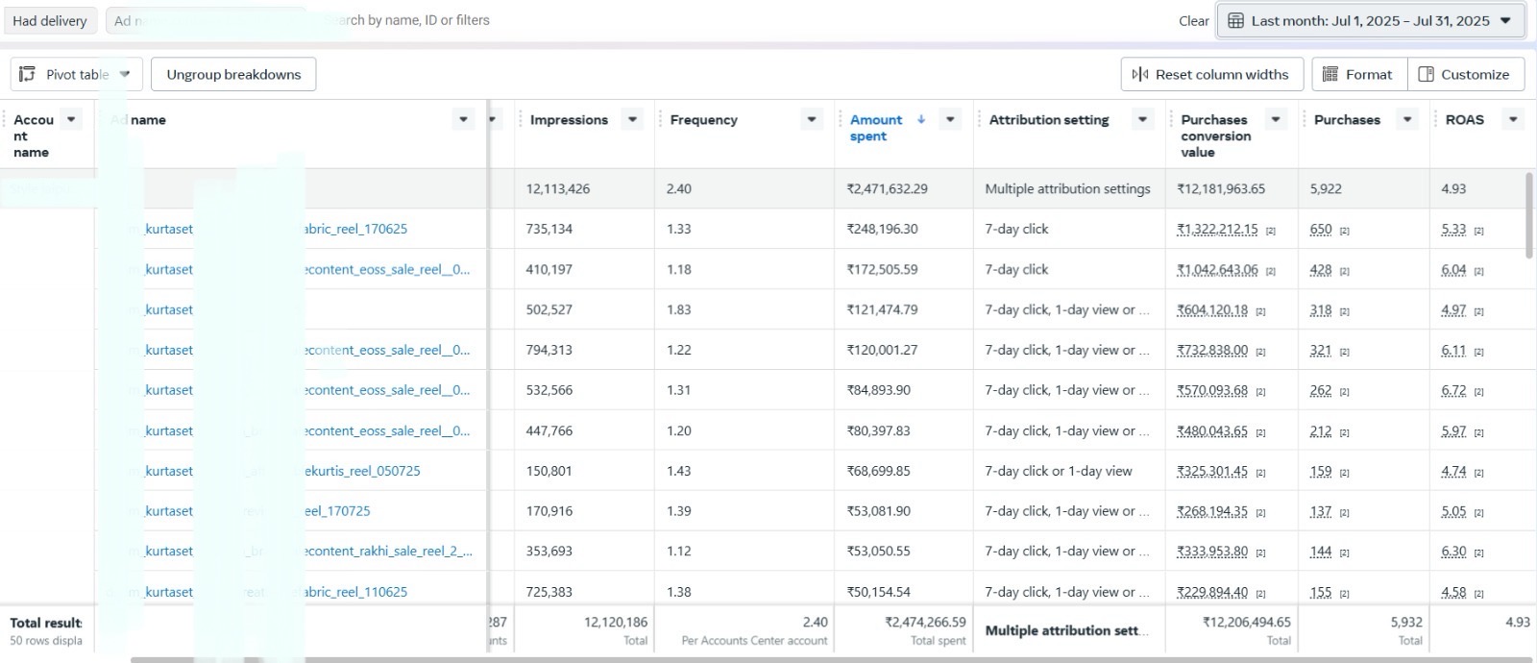1537x663 pixels.
Task: Open Attribution setting column menu arrow
Action: (1142, 119)
